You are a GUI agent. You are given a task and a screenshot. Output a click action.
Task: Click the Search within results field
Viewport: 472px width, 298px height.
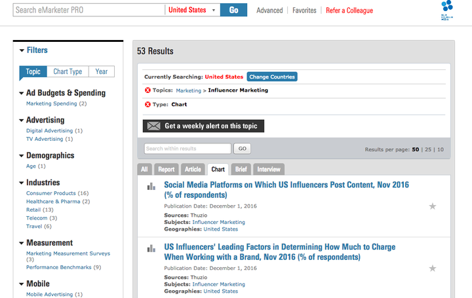[187, 149]
